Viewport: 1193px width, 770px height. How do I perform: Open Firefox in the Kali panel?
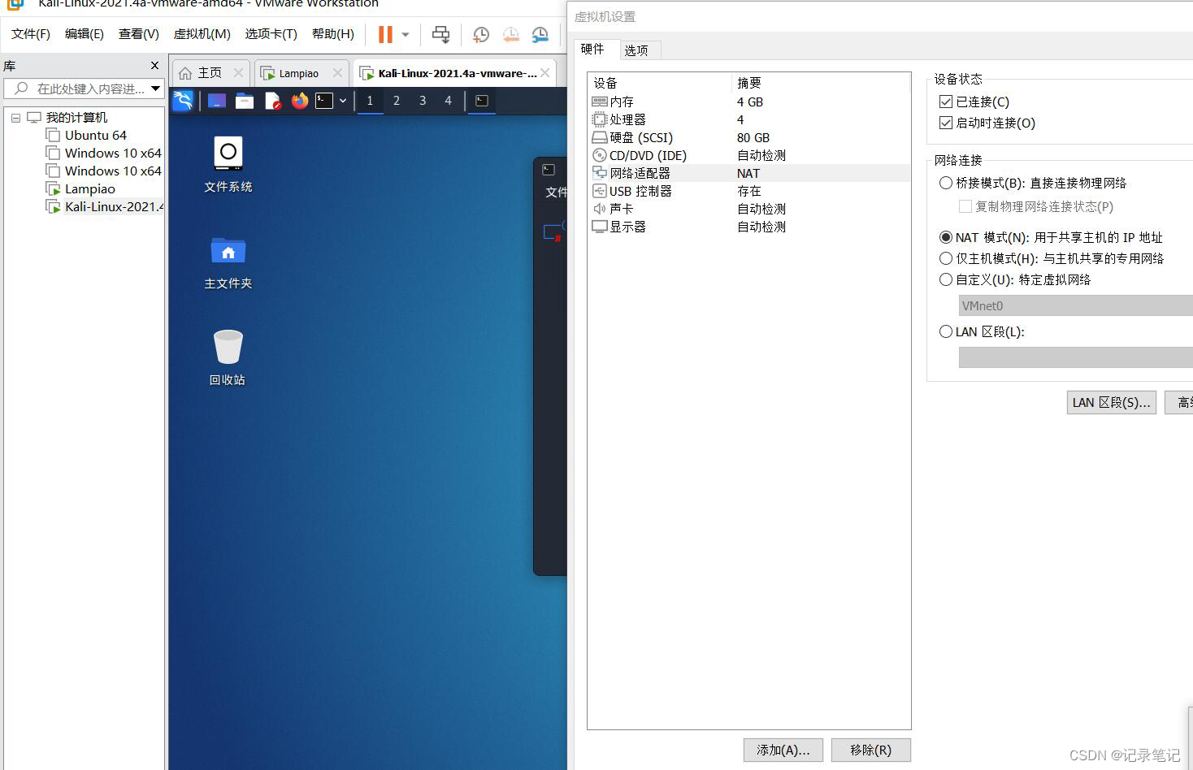click(300, 101)
